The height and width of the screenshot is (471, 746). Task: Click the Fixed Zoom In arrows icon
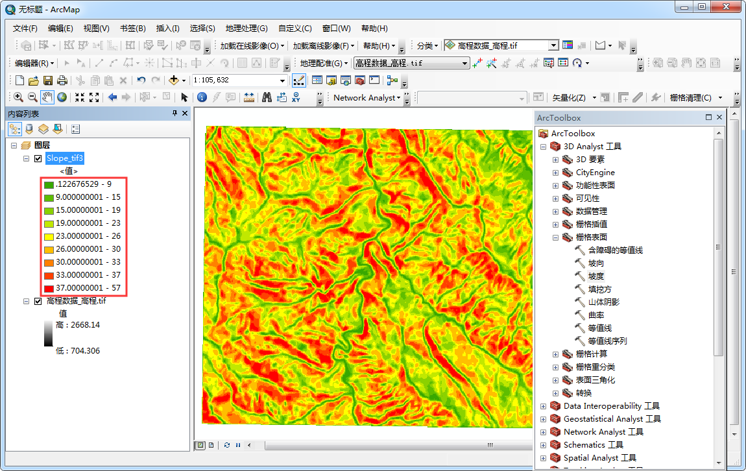[80, 97]
